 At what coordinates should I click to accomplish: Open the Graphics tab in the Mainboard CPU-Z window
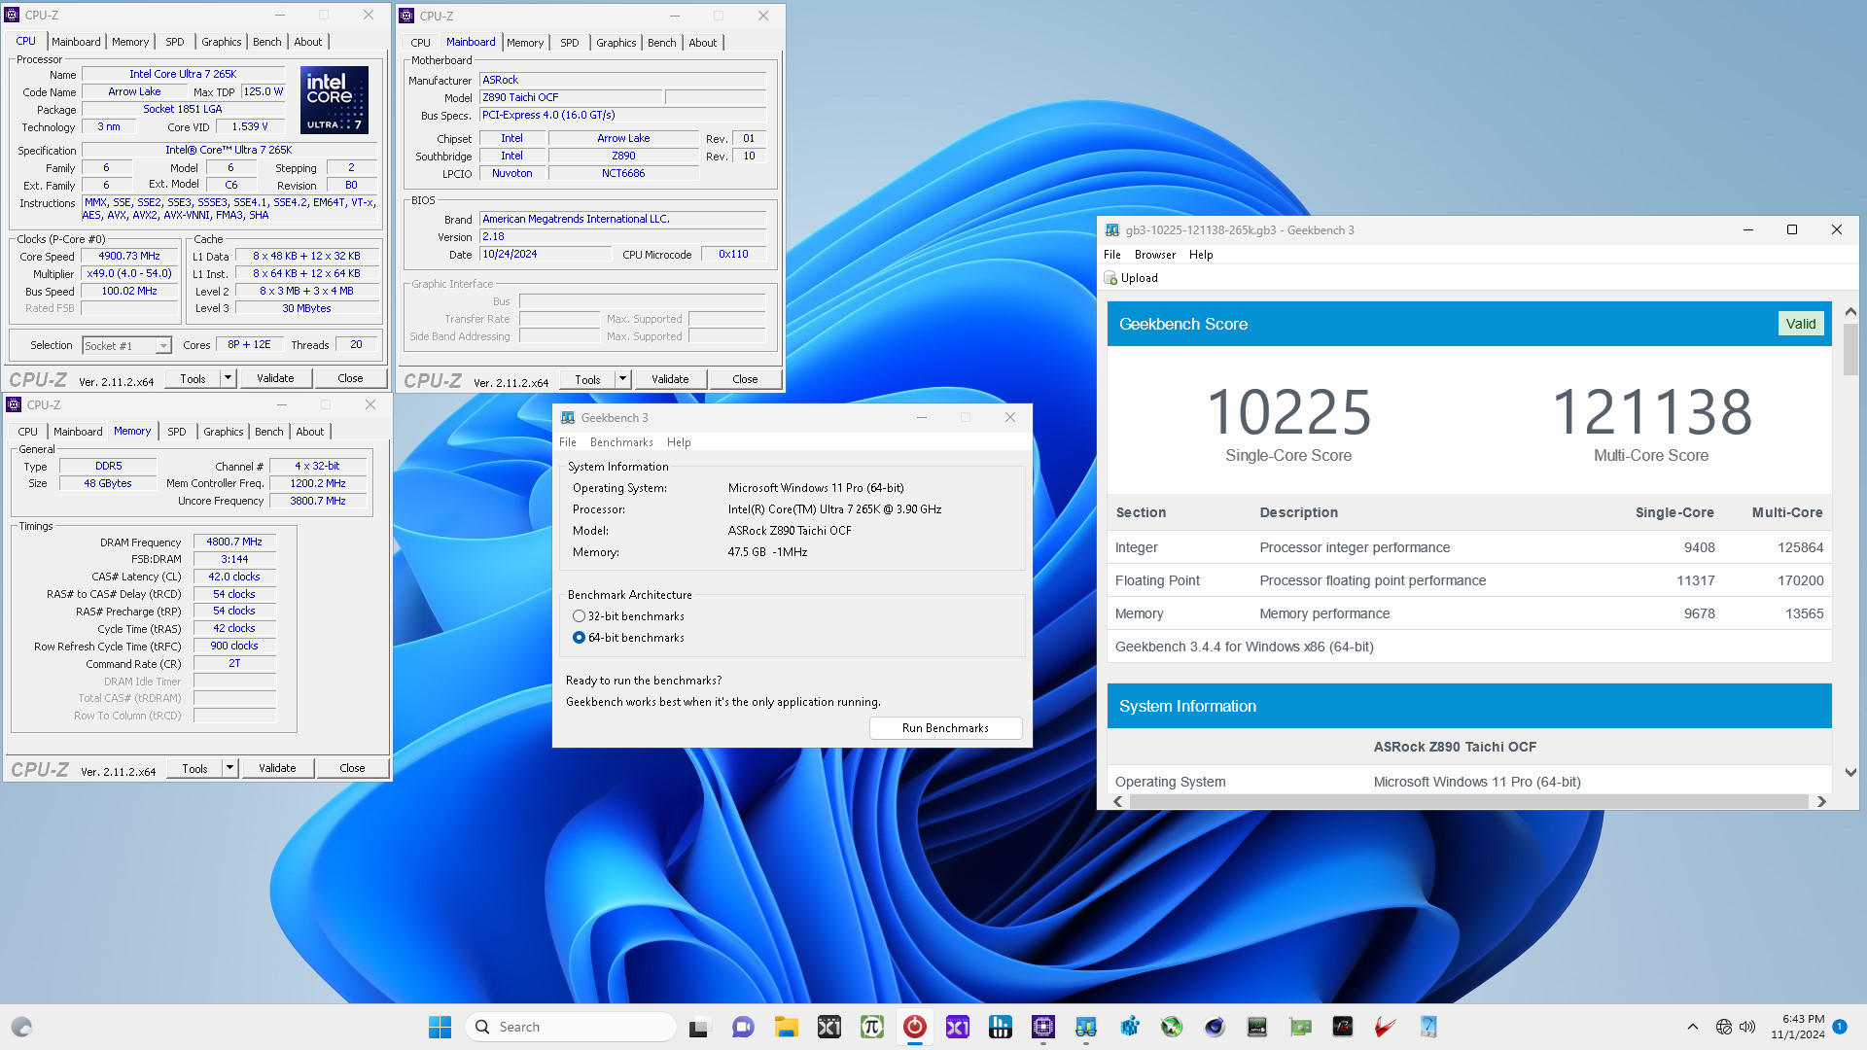coord(616,43)
